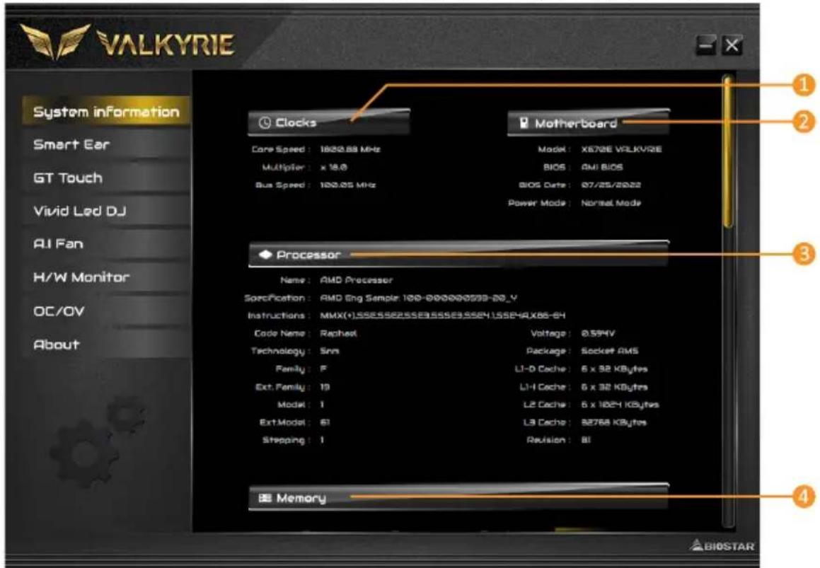Viewport: 820px width, 568px height.
Task: Click the Memory section header
Action: point(458,497)
